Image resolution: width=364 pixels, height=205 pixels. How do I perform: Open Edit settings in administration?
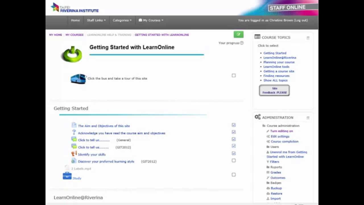[280, 136]
